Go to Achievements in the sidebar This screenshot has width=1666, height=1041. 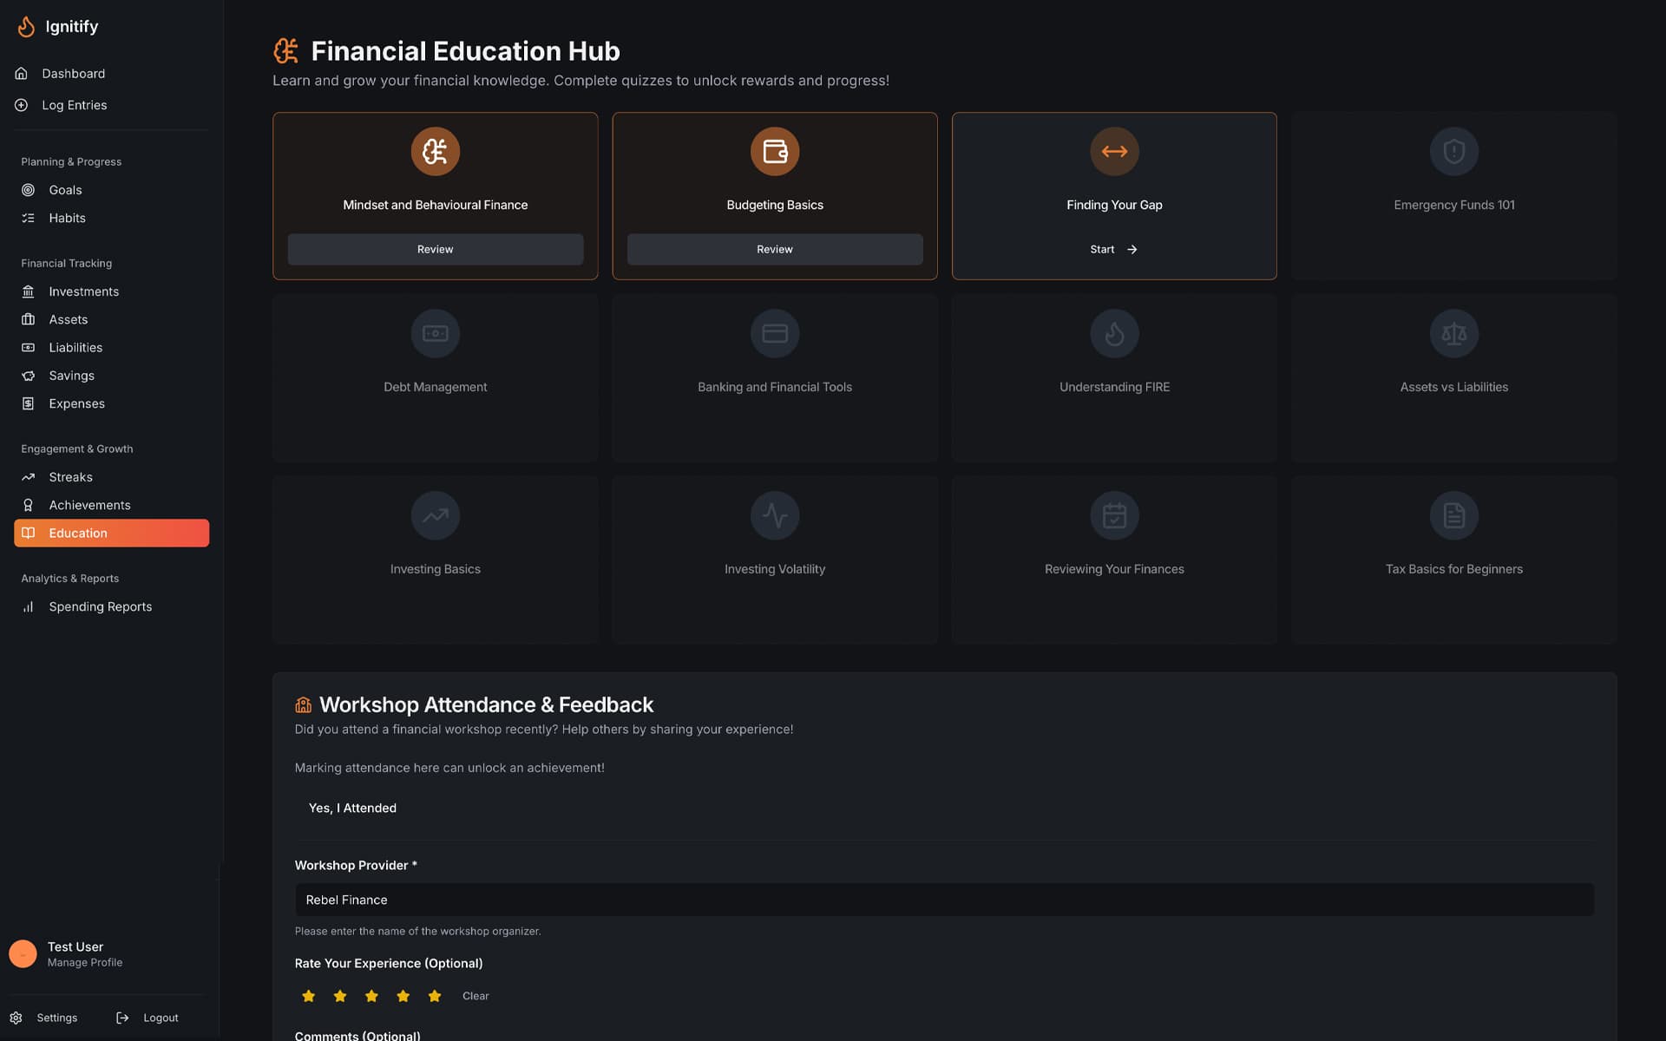coord(89,505)
